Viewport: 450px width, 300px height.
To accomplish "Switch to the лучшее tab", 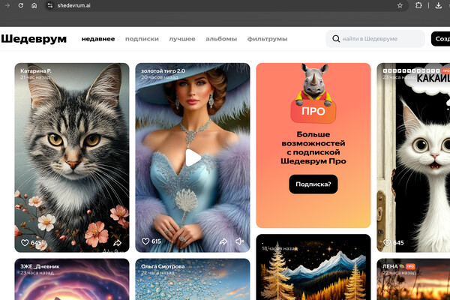I will [182, 39].
